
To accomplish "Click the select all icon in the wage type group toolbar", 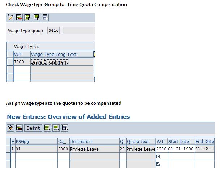I will [27, 17].
